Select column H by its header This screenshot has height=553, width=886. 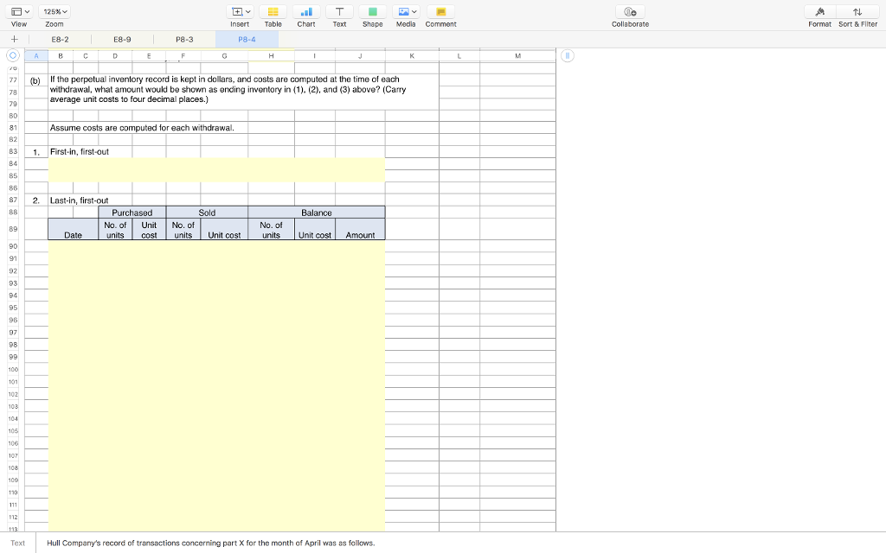coord(271,55)
